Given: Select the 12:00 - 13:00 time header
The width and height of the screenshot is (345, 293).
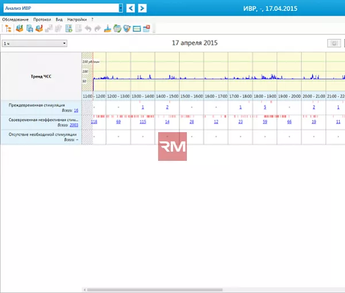Looking at the screenshot, I should click(118, 97).
